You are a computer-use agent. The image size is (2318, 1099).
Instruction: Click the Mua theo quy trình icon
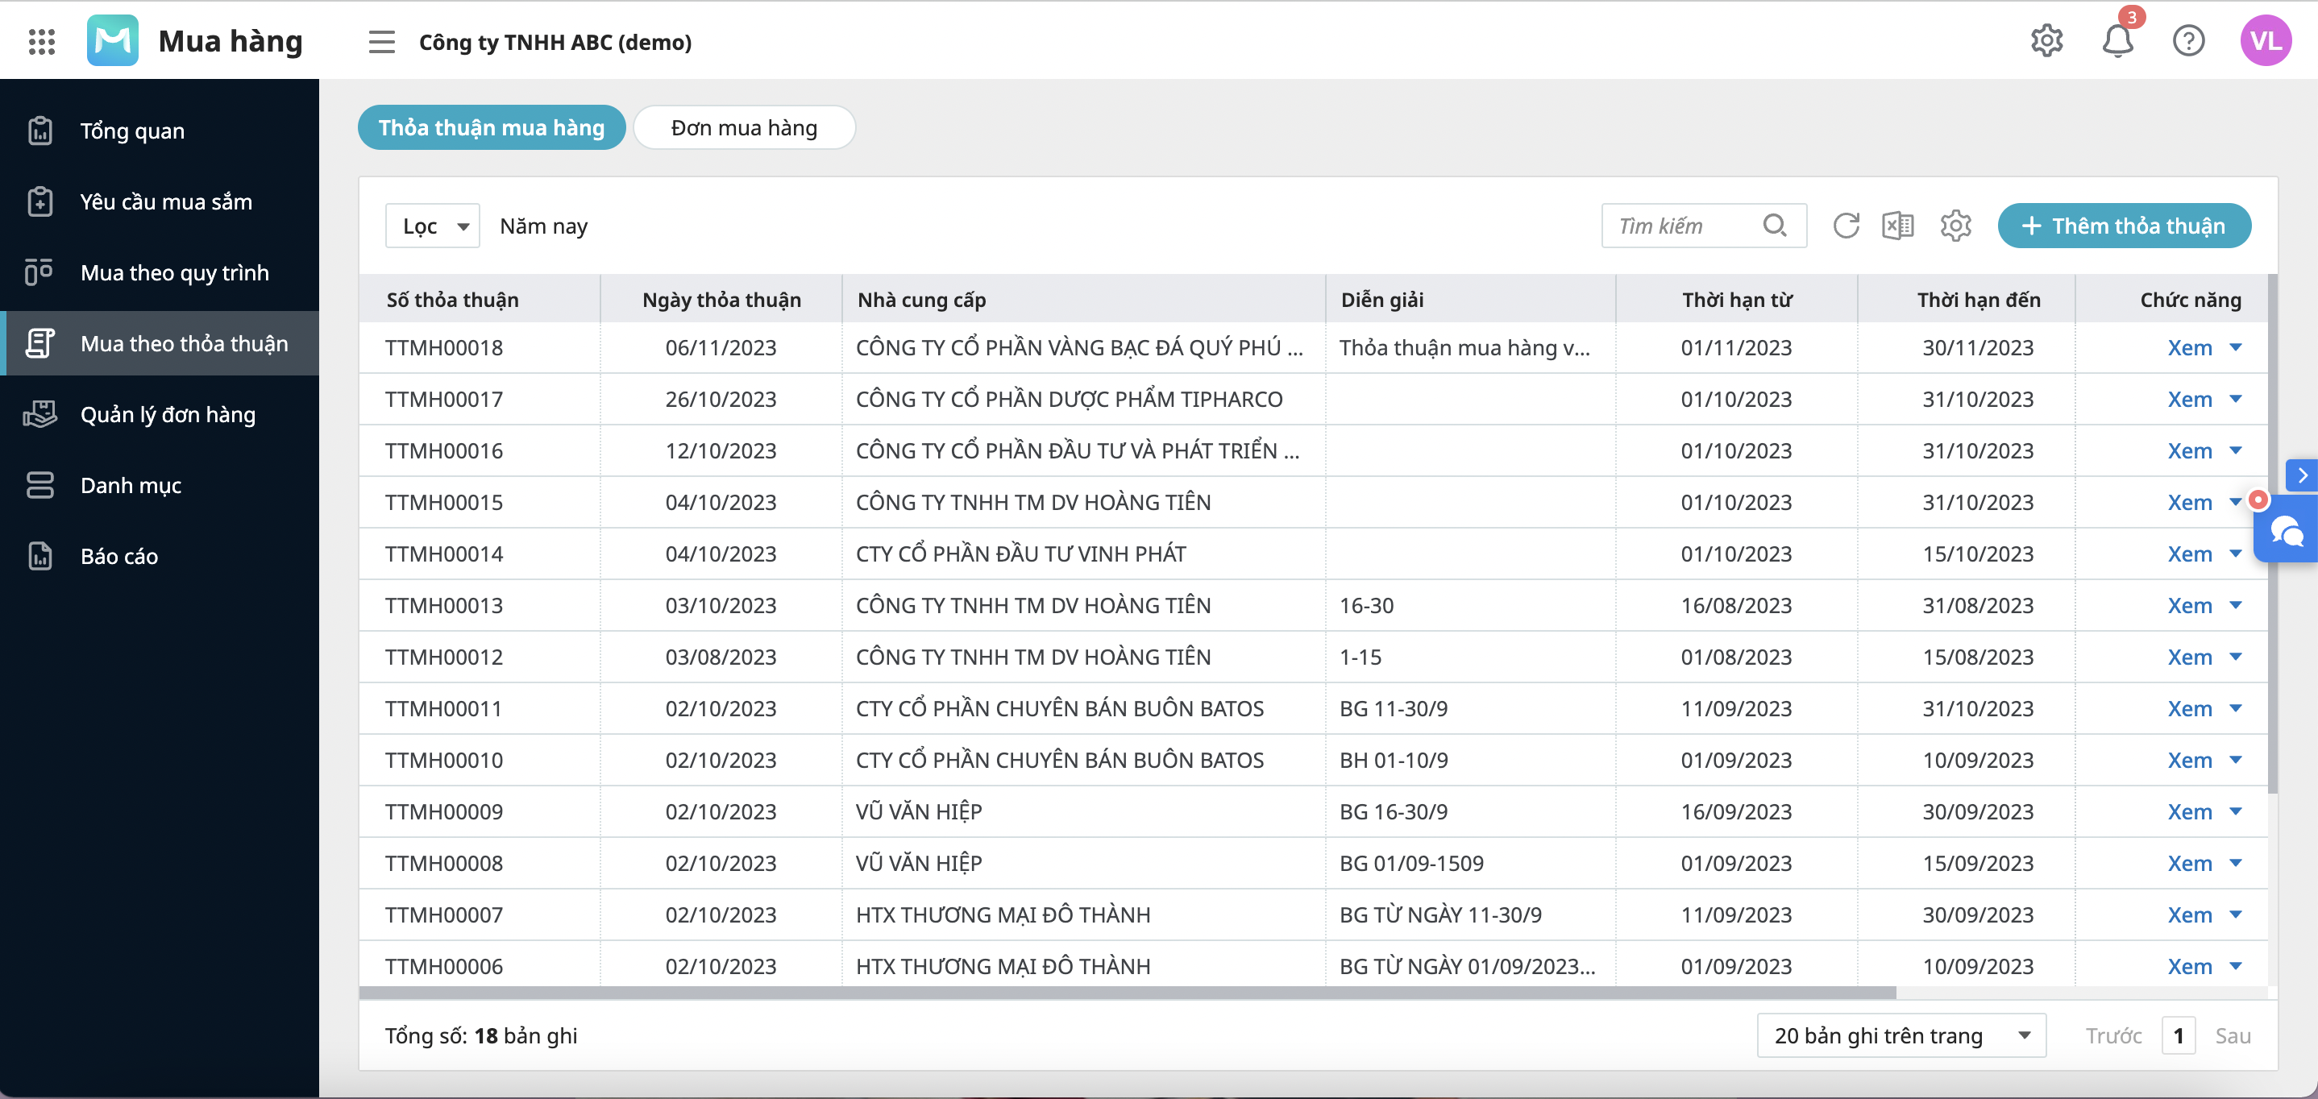pyautogui.click(x=39, y=272)
